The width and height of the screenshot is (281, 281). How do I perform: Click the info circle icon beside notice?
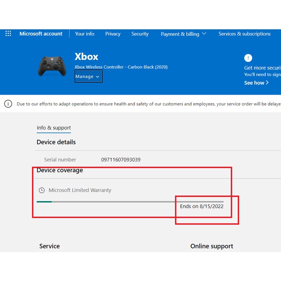tap(8, 104)
